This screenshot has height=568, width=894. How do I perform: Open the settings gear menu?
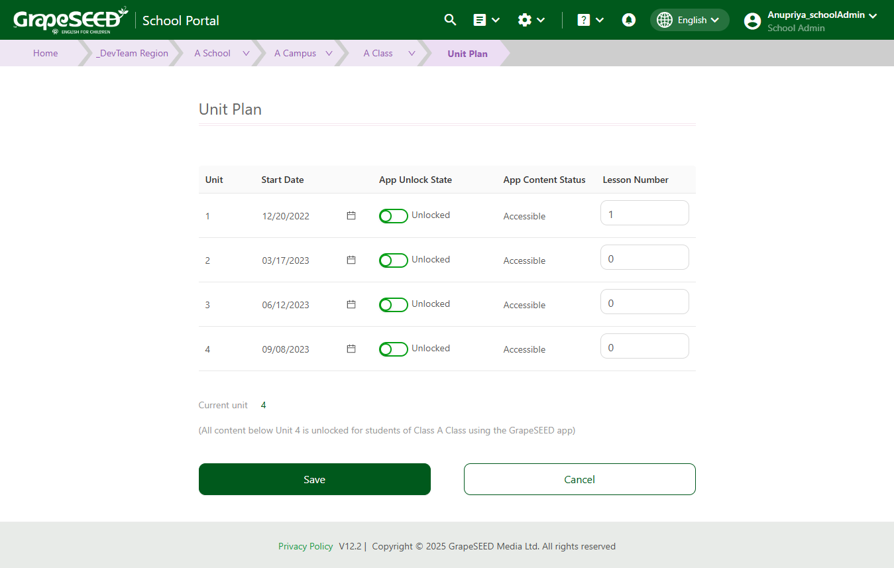coord(525,20)
